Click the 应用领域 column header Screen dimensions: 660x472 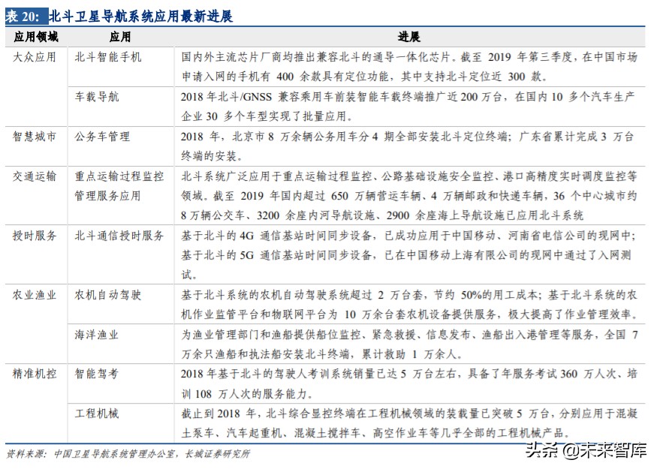click(35, 35)
